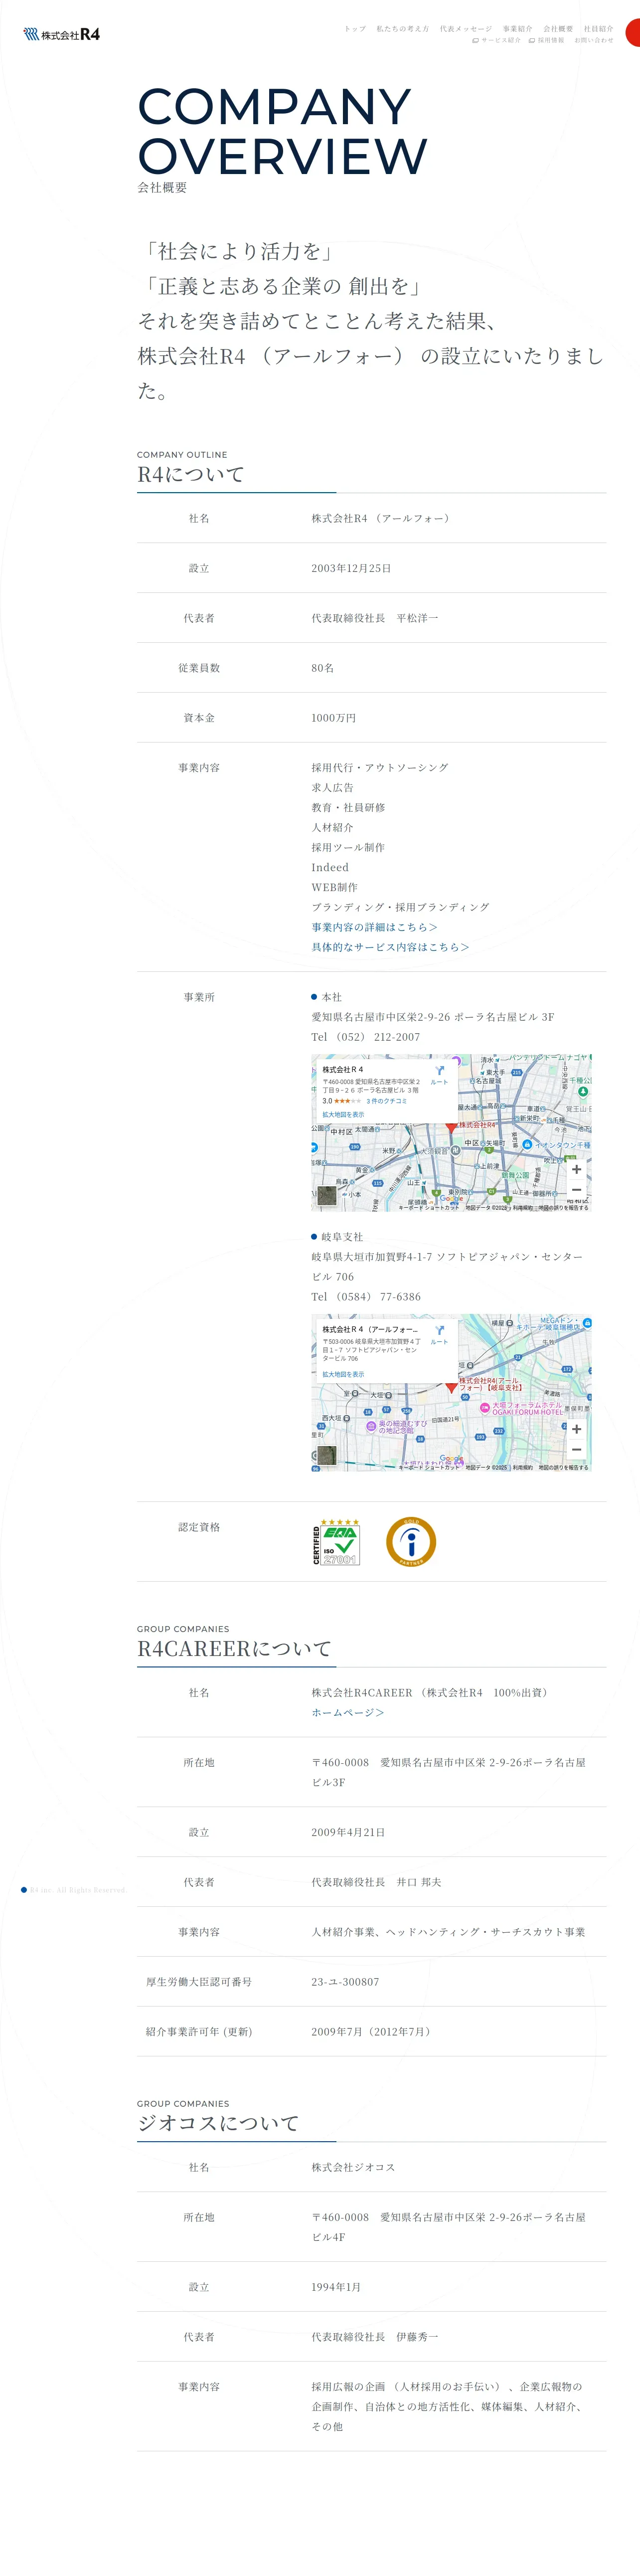Screen dimensions: 640x2576
Task: Click the EQA ISO 27001 certified badge
Action: [x=337, y=1542]
